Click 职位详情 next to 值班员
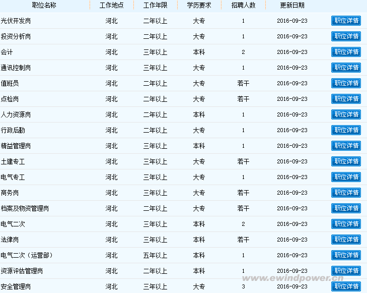 point(346,83)
